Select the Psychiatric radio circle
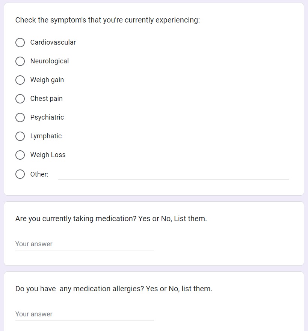The height and width of the screenshot is (331, 308). pos(20,118)
